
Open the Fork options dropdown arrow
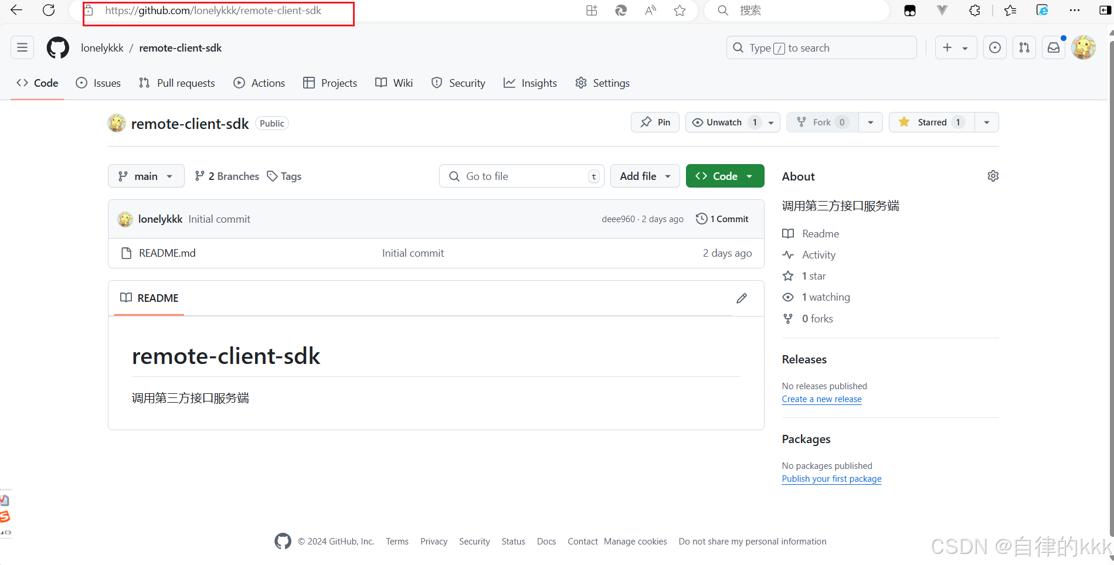(871, 122)
